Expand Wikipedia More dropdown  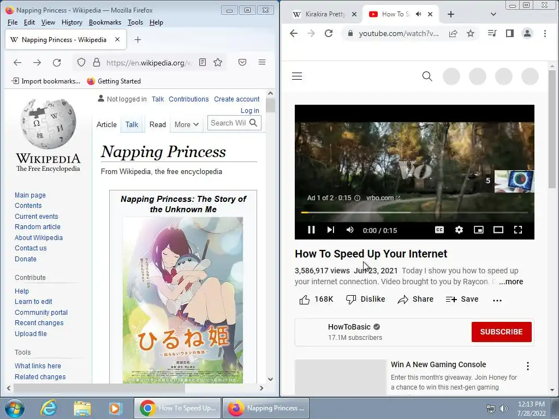187,125
